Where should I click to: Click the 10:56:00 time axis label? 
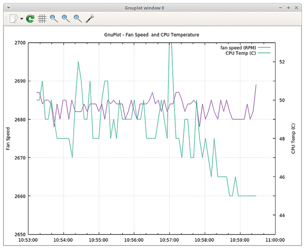click(x=134, y=240)
